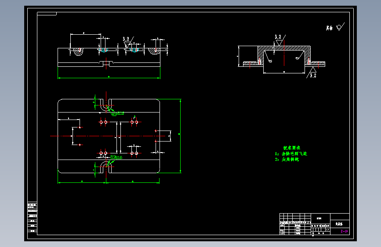Click the 夹具体 part name in title block
Image resolution: width=381 pixels, height=247 pixels.
[x=339, y=224]
